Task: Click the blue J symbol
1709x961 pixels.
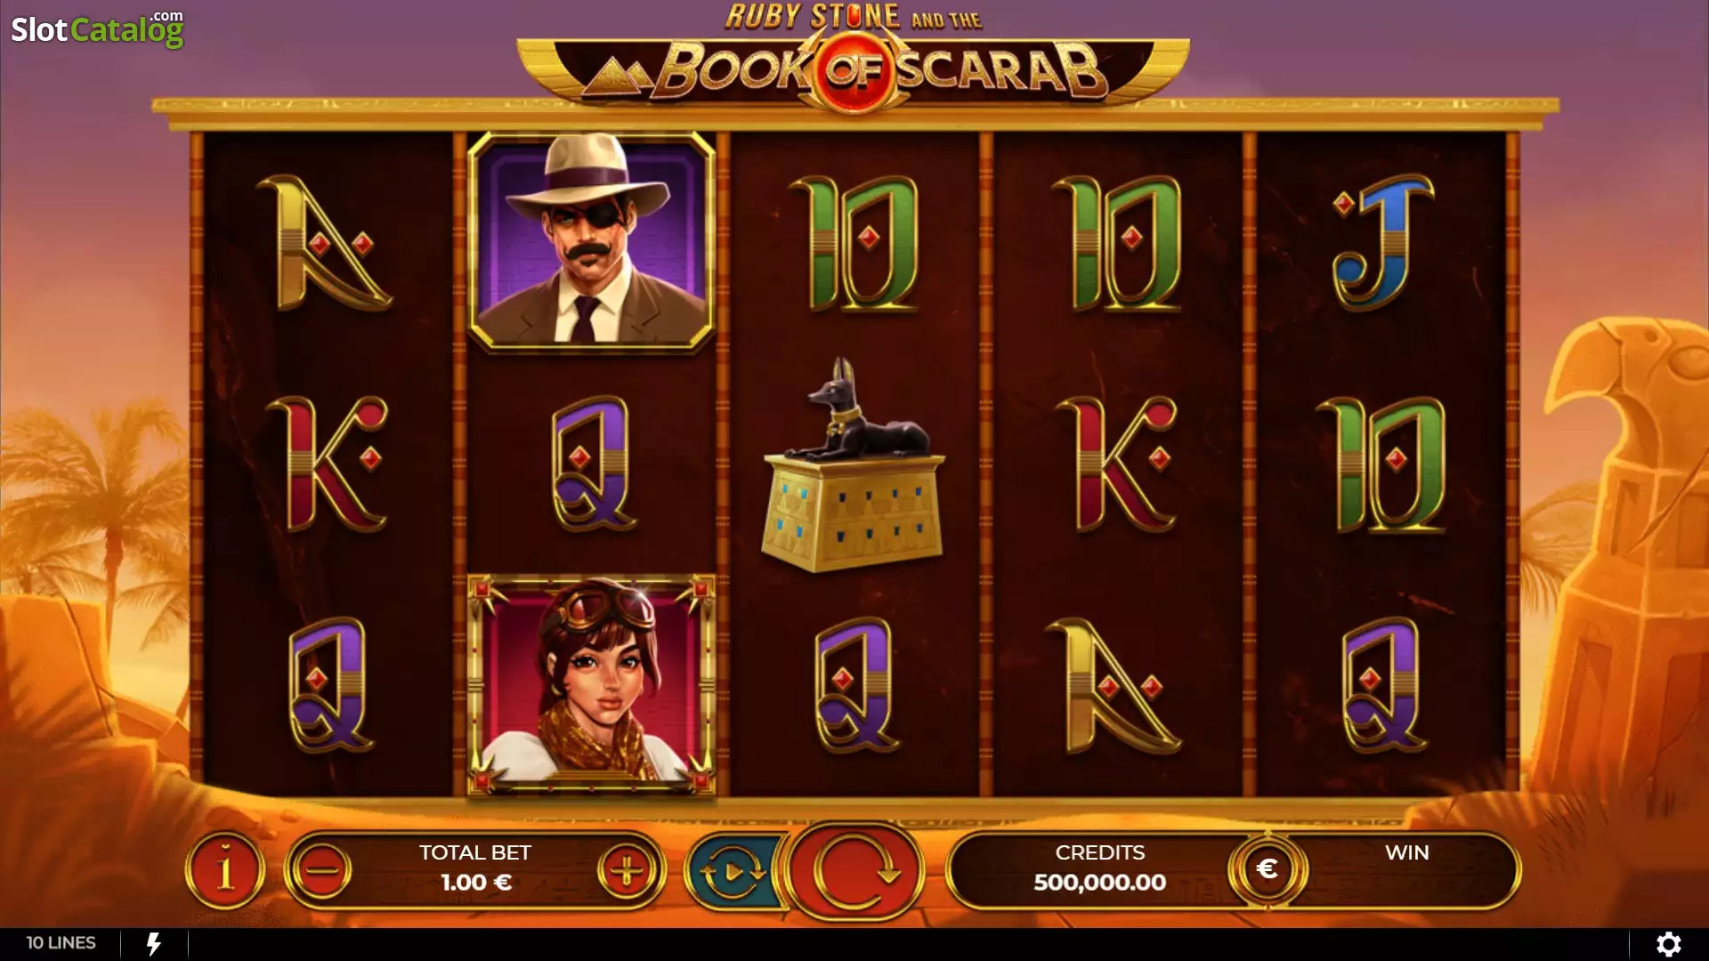Action: [1383, 242]
